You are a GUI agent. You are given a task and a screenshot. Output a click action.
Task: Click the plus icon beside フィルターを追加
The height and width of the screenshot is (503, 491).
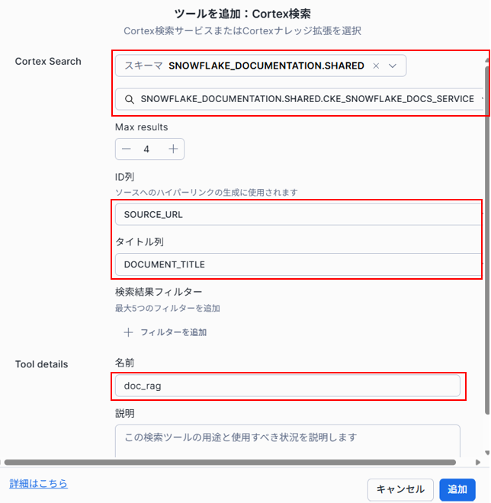coord(128,332)
